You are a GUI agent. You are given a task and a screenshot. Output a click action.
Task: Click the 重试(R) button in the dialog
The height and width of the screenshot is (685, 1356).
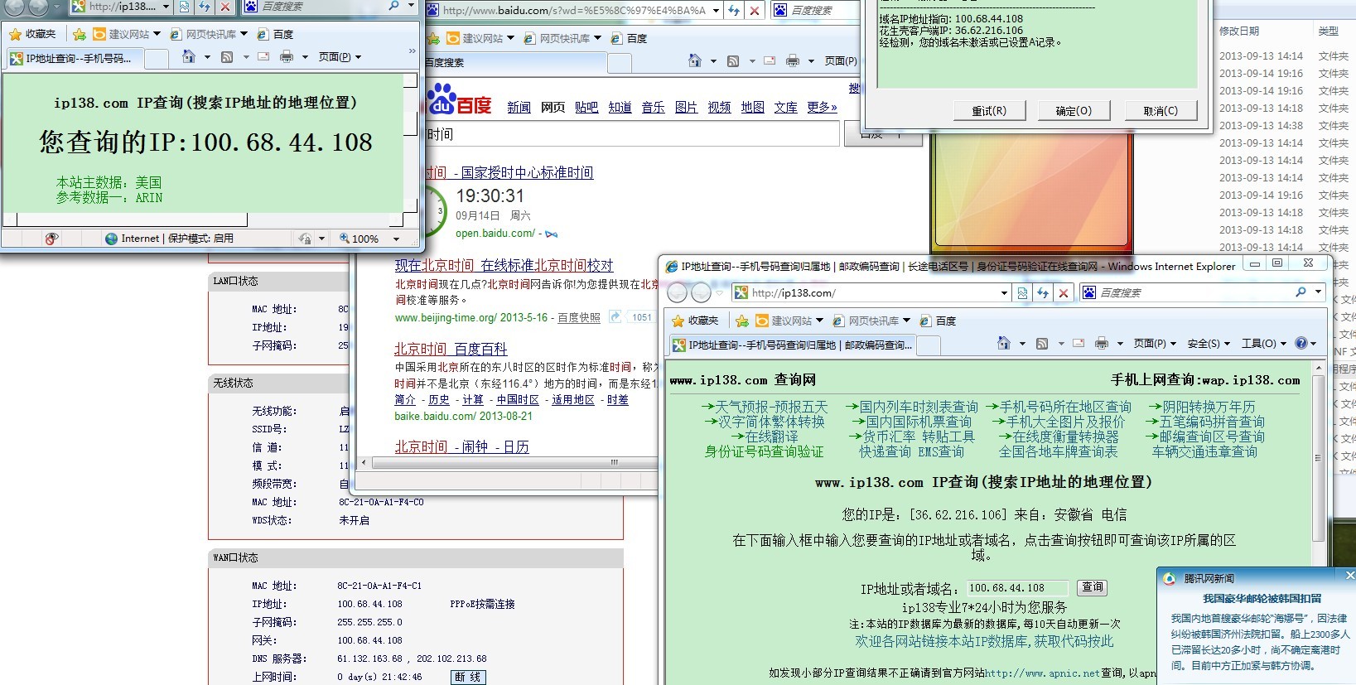[989, 111]
